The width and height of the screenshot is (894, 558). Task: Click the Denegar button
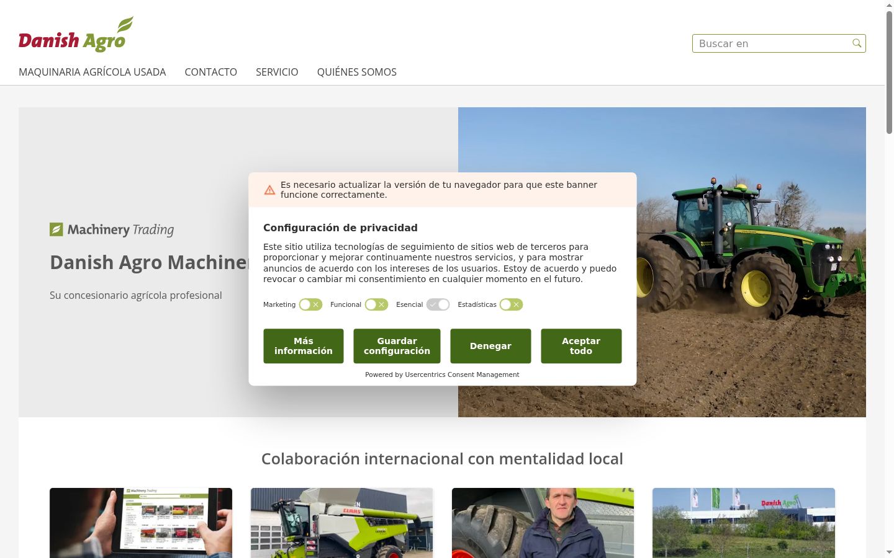(x=490, y=346)
